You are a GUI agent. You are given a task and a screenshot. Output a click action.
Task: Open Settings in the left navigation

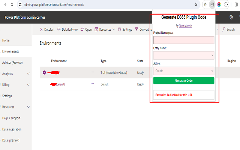7,96
